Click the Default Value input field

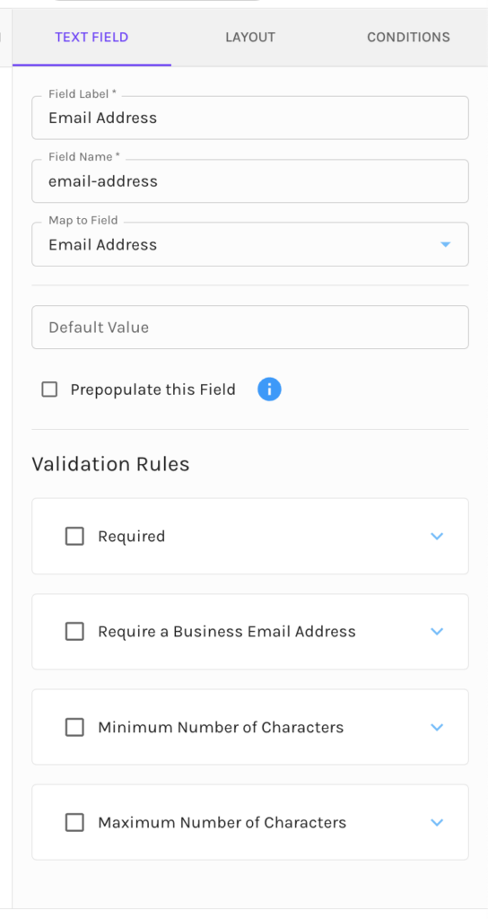tap(250, 327)
